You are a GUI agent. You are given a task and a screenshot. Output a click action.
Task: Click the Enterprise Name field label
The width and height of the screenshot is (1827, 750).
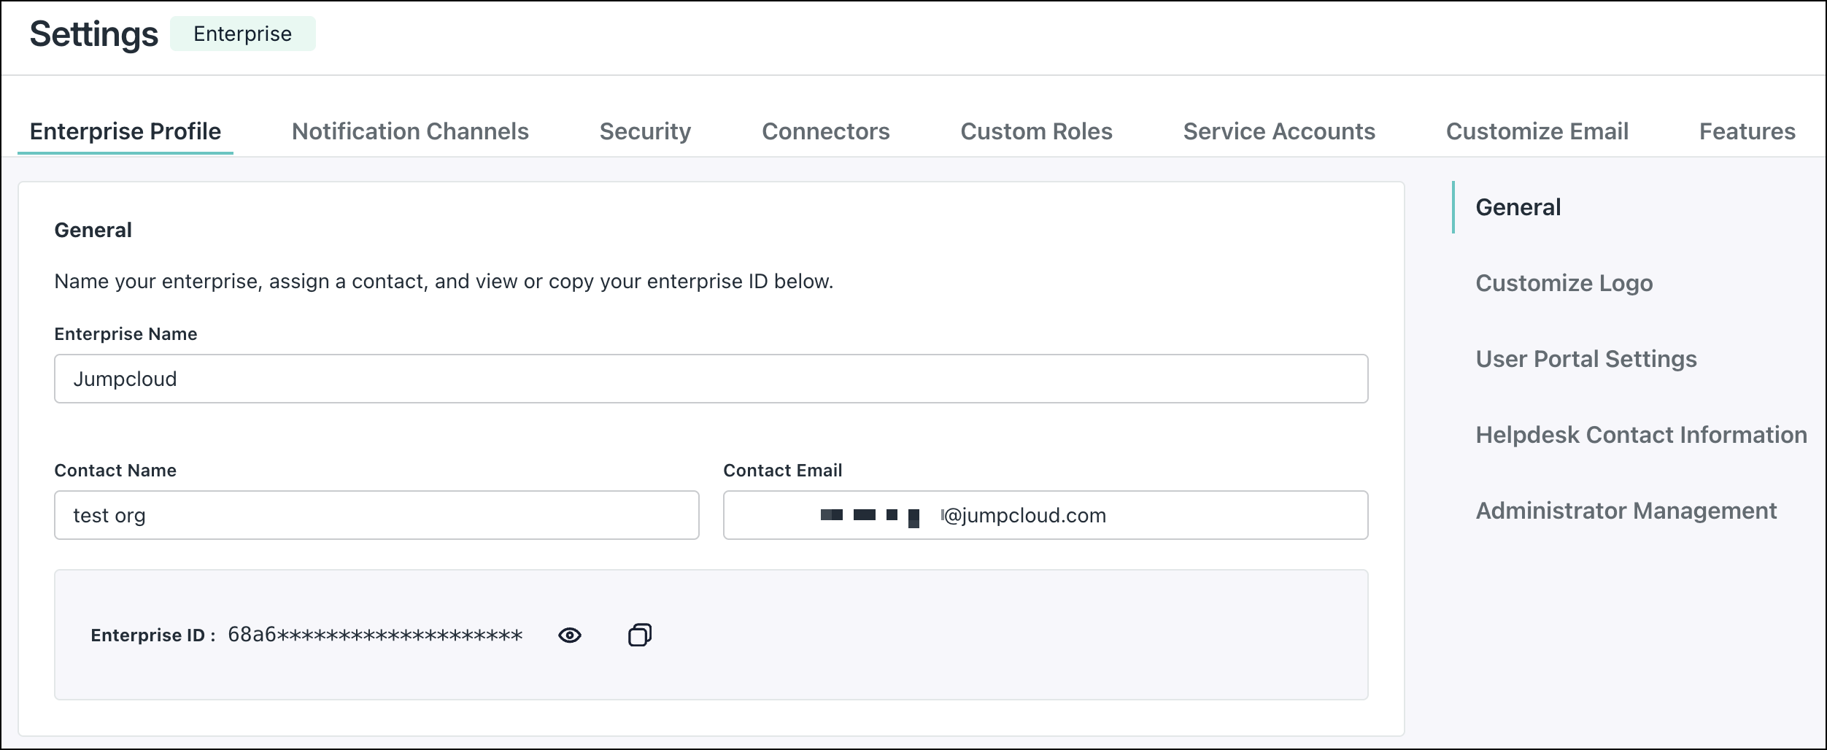125,334
